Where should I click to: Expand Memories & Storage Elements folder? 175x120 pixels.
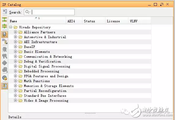tap(16, 86)
